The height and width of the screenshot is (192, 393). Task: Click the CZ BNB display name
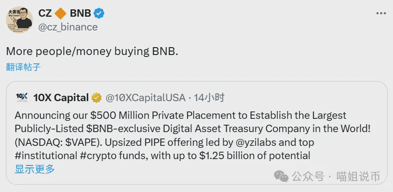pos(65,13)
